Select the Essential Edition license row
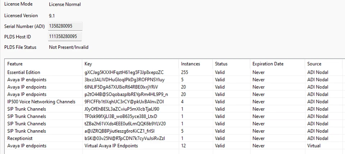The height and width of the screenshot is (154, 345). pyautogui.click(x=24, y=72)
